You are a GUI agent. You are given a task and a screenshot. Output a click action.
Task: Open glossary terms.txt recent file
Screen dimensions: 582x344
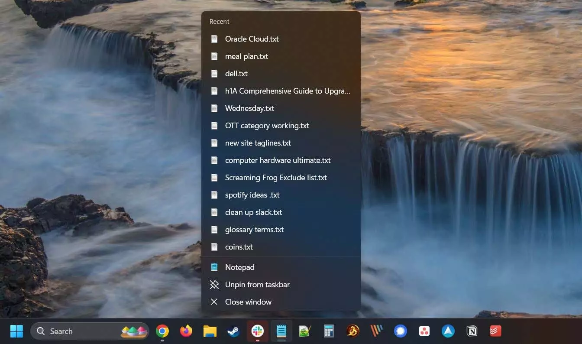pyautogui.click(x=254, y=230)
